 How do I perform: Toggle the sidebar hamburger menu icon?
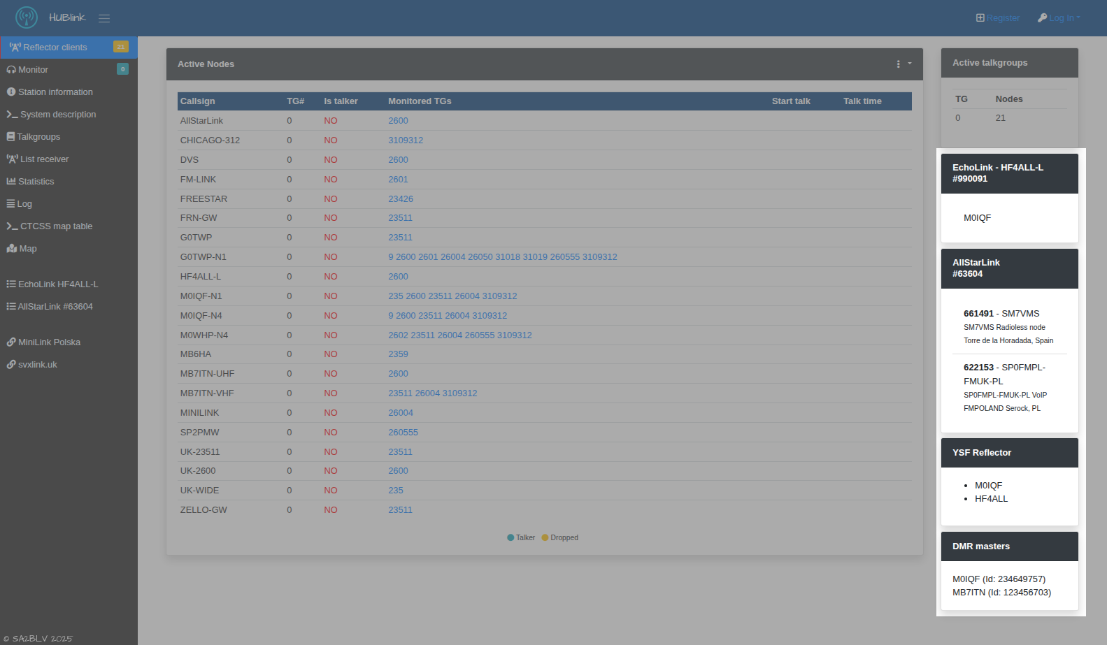104,18
